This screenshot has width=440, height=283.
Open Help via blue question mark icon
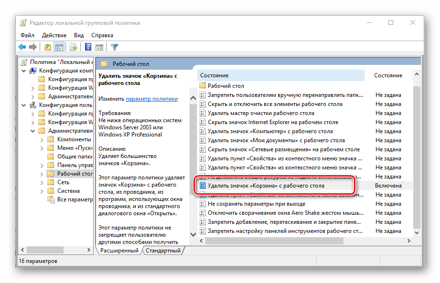pos(88,47)
